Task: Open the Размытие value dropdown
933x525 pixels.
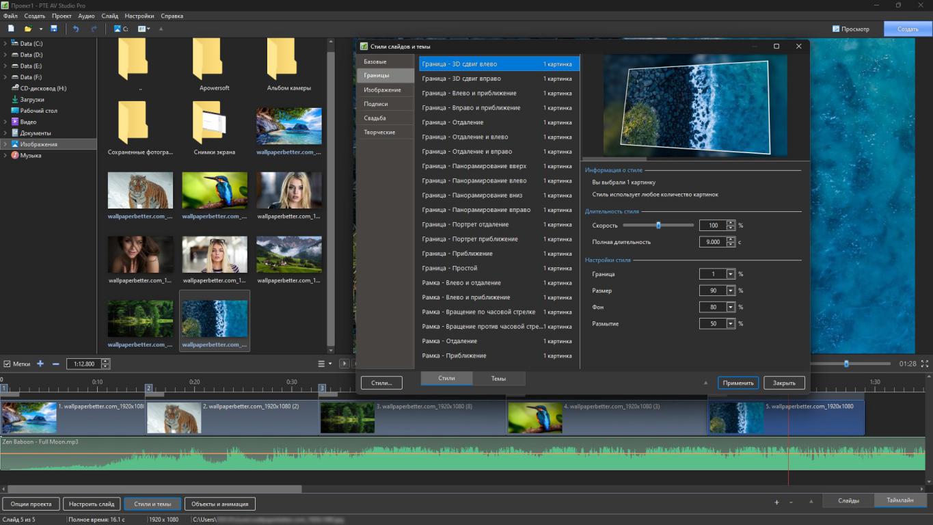Action: (730, 323)
